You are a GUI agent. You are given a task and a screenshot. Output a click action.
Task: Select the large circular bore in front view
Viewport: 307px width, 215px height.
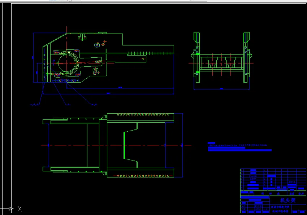point(67,63)
